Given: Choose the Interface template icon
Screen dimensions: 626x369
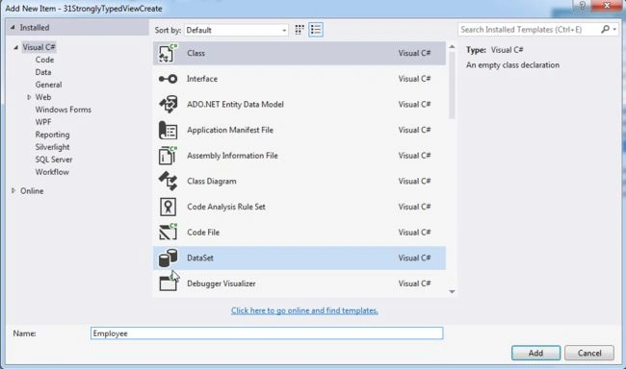Looking at the screenshot, I should click(168, 79).
